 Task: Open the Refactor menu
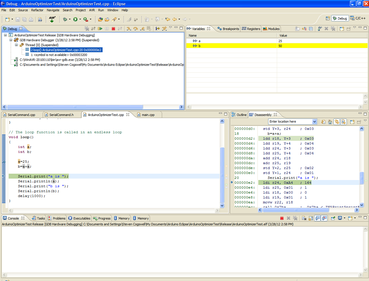pos(37,10)
